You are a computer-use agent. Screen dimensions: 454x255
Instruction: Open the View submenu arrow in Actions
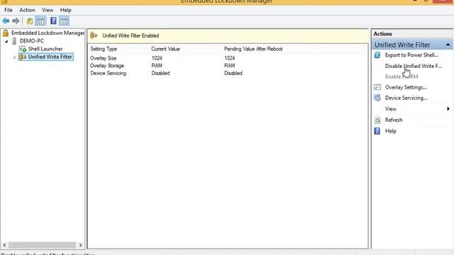pyautogui.click(x=448, y=108)
